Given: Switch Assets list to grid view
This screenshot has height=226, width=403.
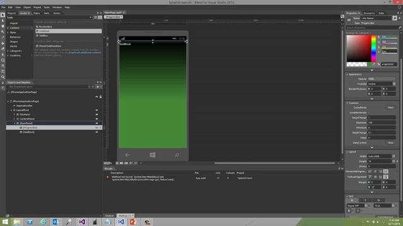Looking at the screenshot, I should (95, 18).
